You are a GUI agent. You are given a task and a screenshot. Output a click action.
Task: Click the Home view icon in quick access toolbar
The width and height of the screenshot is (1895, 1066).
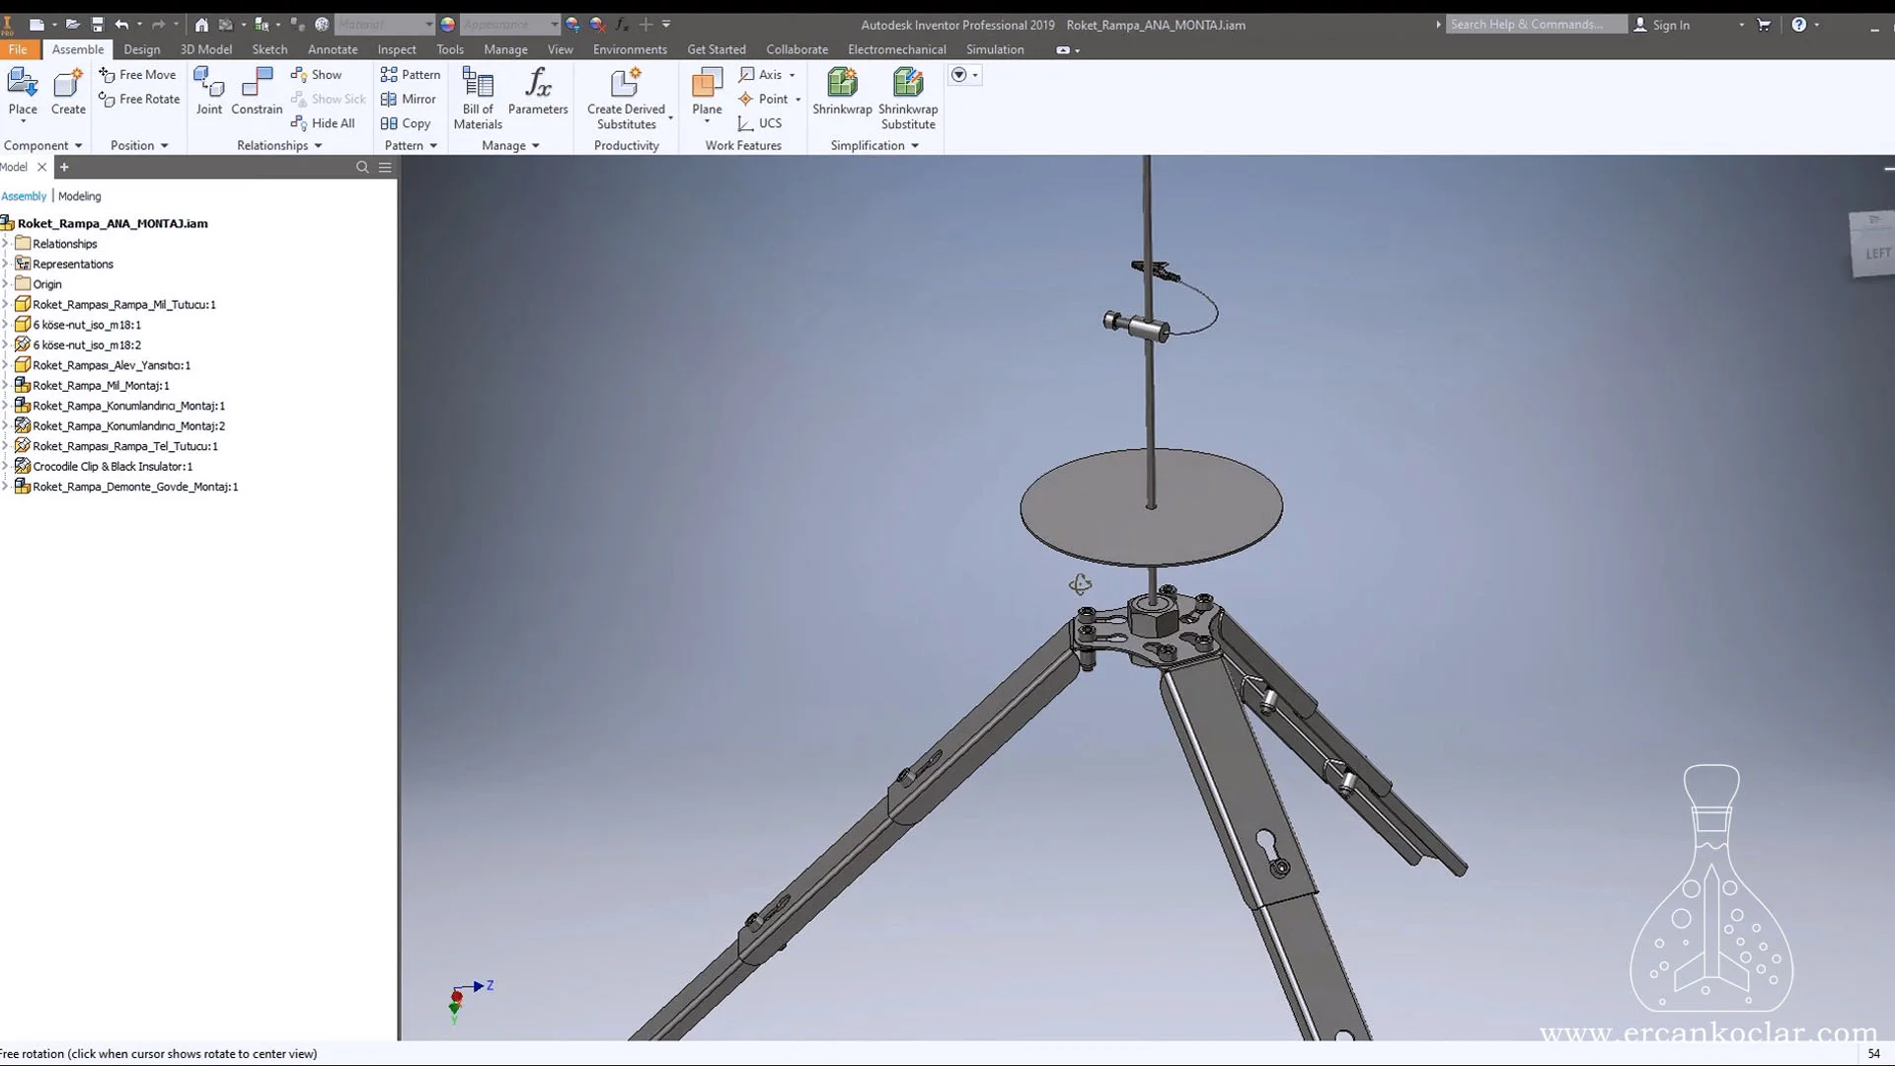[201, 25]
